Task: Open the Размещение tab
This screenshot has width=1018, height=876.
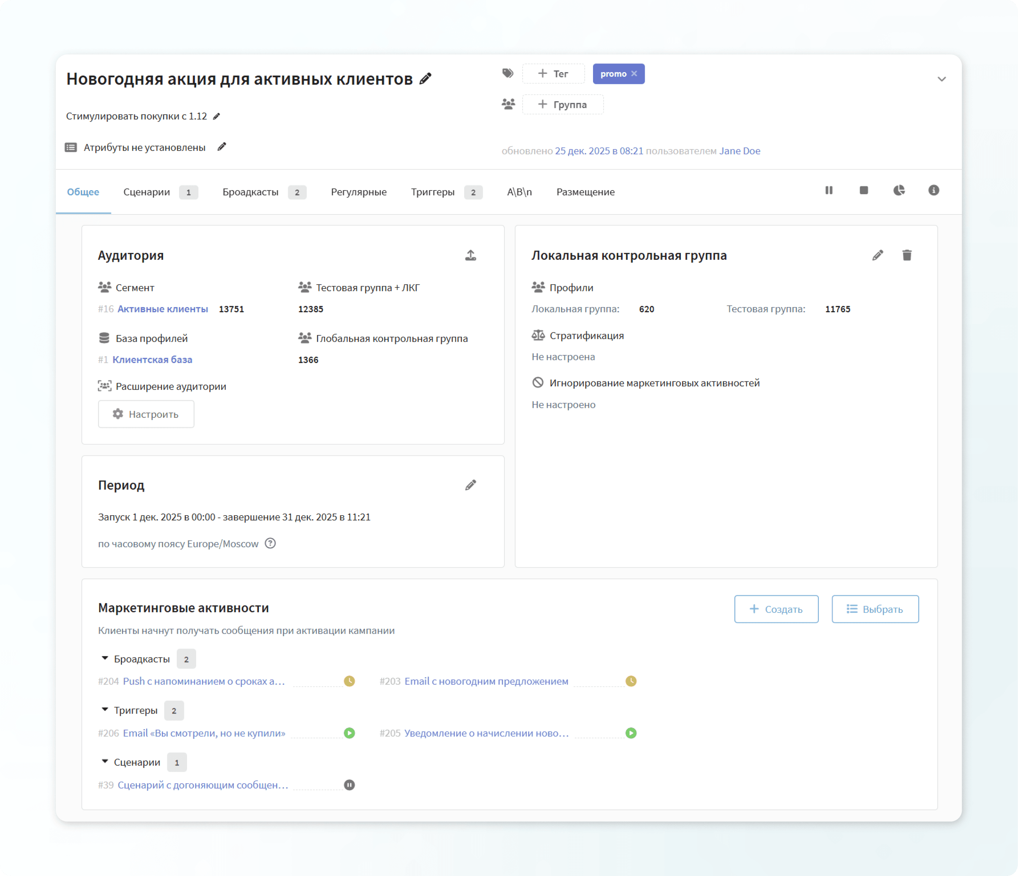Action: point(585,192)
